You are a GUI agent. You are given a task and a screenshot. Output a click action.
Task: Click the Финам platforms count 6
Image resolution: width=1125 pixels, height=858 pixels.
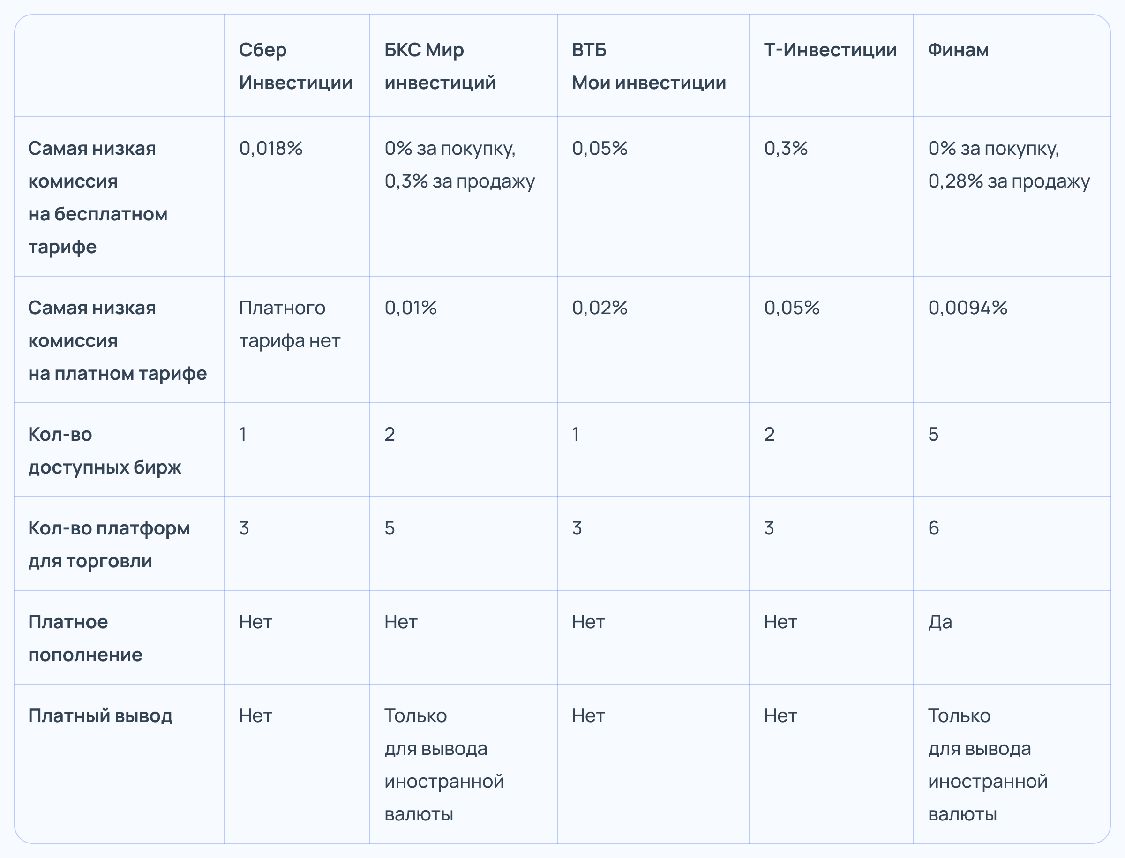[x=933, y=527]
